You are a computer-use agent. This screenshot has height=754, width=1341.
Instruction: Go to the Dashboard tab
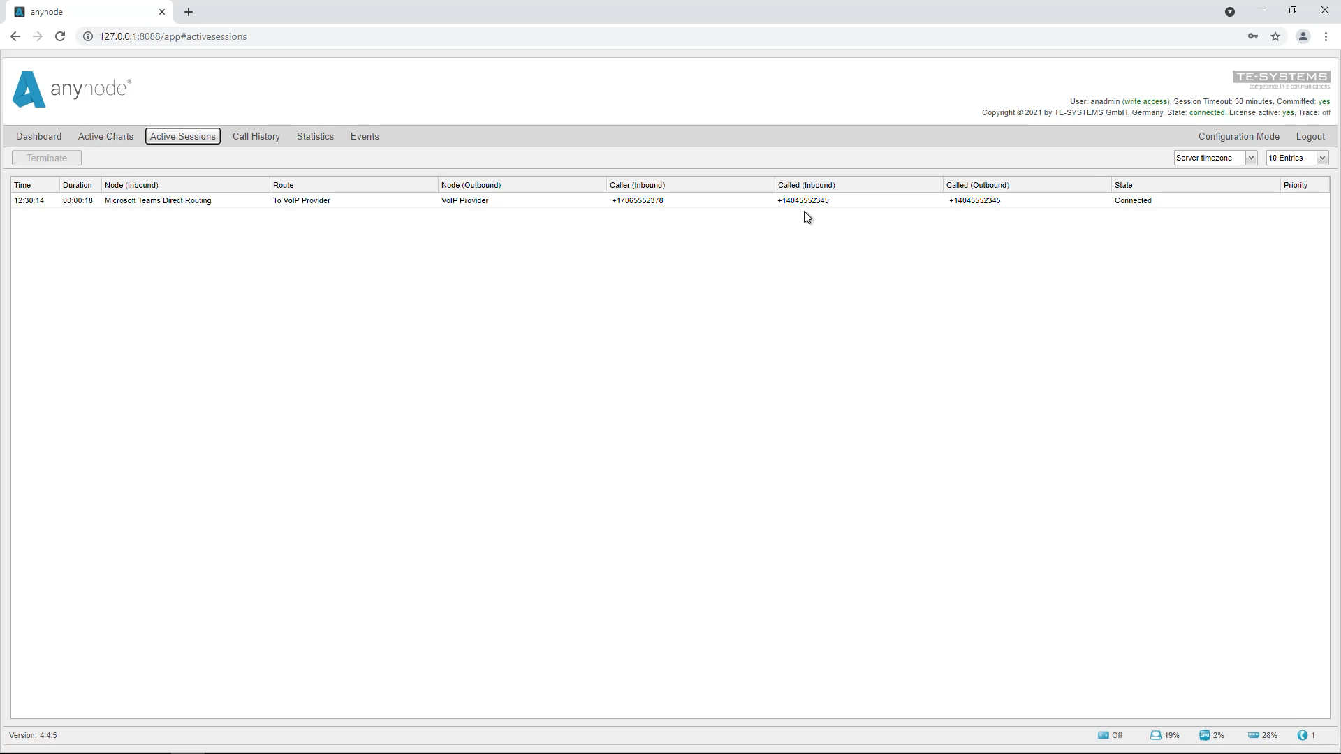pos(38,136)
